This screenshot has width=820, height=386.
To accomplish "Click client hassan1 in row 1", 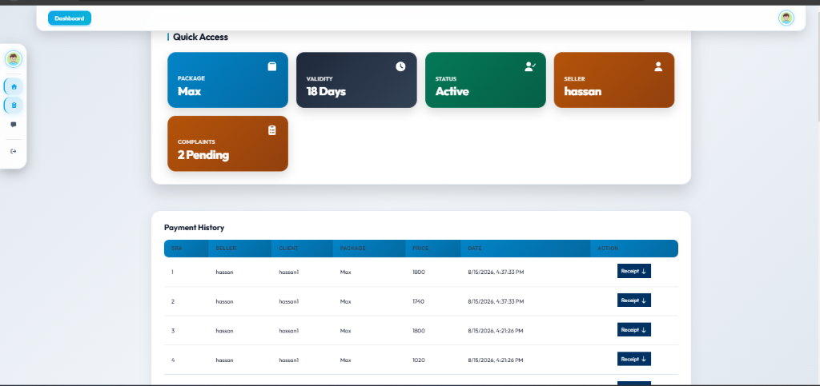I will tap(288, 273).
